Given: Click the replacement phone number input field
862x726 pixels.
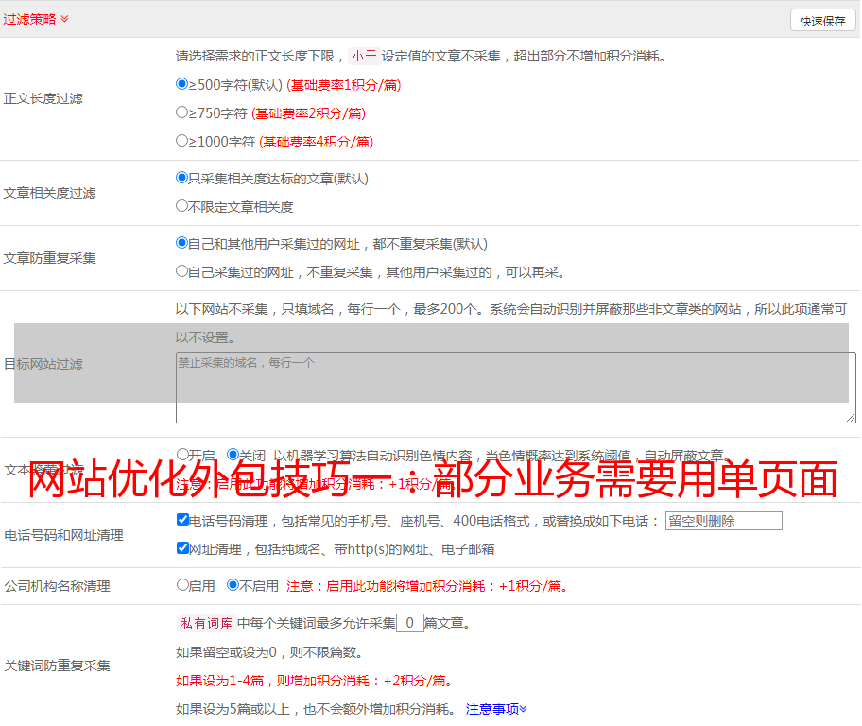Looking at the screenshot, I should [723, 521].
